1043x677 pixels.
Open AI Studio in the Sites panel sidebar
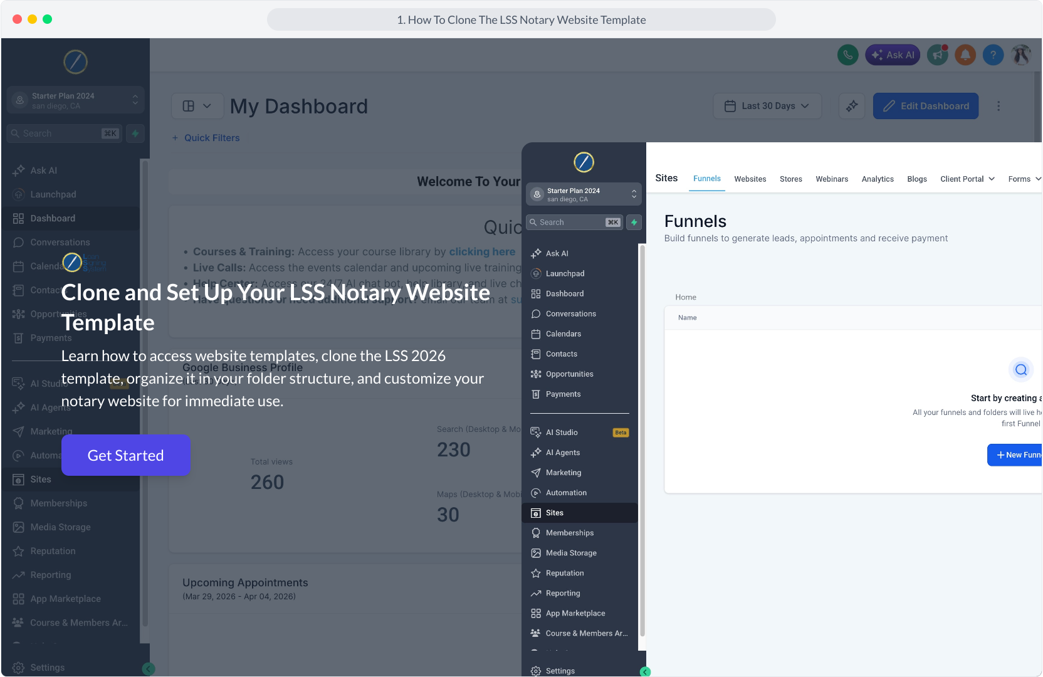point(579,433)
